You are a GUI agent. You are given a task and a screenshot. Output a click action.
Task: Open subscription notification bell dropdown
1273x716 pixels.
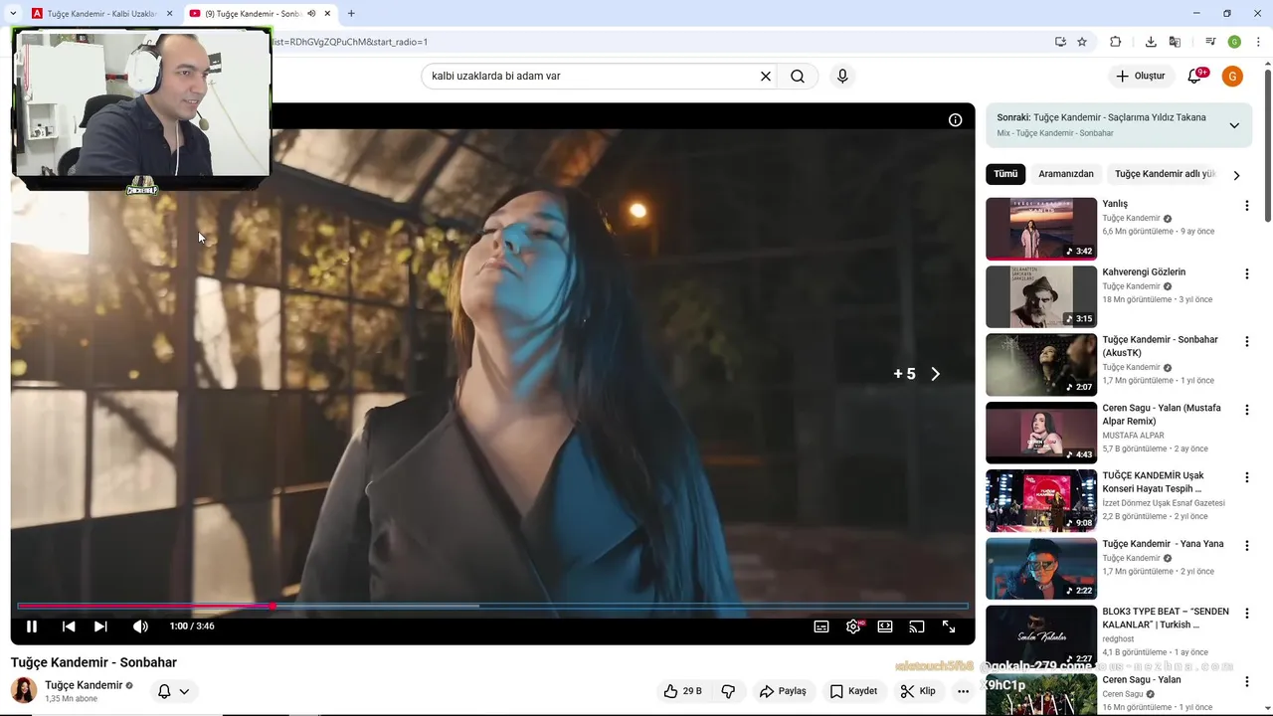(x=173, y=691)
